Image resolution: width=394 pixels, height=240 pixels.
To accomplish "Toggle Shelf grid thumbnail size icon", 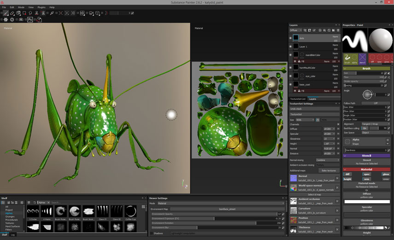I will pyautogui.click(x=143, y=206).
